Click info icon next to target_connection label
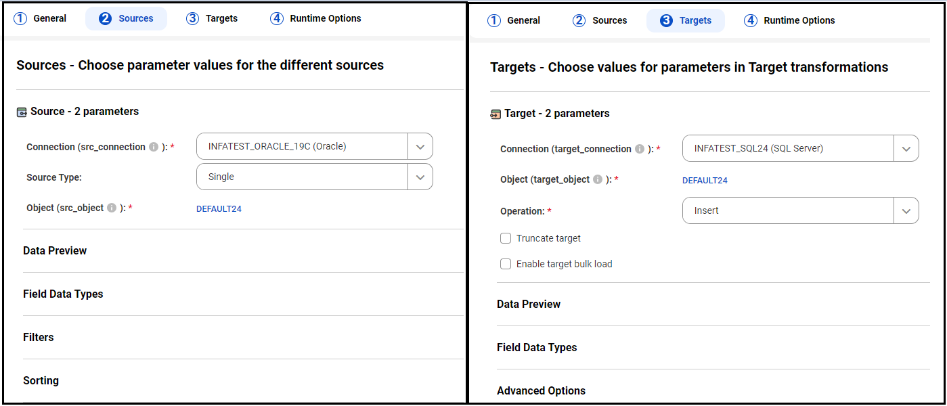 pos(640,149)
